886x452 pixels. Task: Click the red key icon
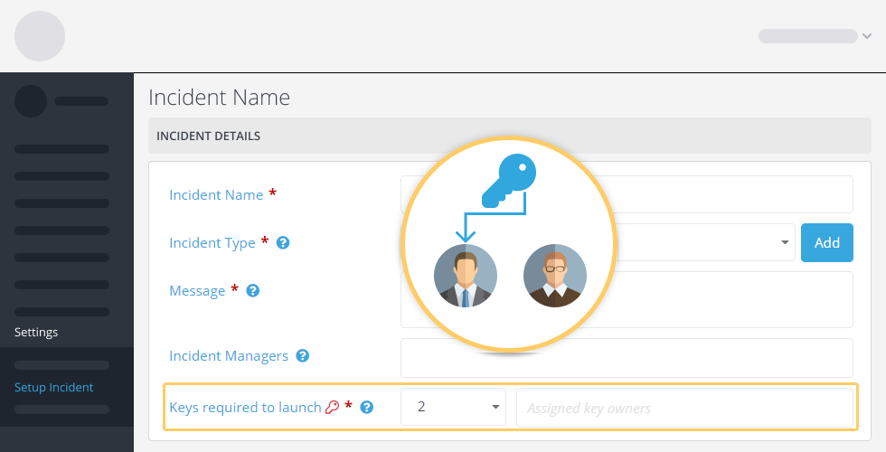click(332, 407)
